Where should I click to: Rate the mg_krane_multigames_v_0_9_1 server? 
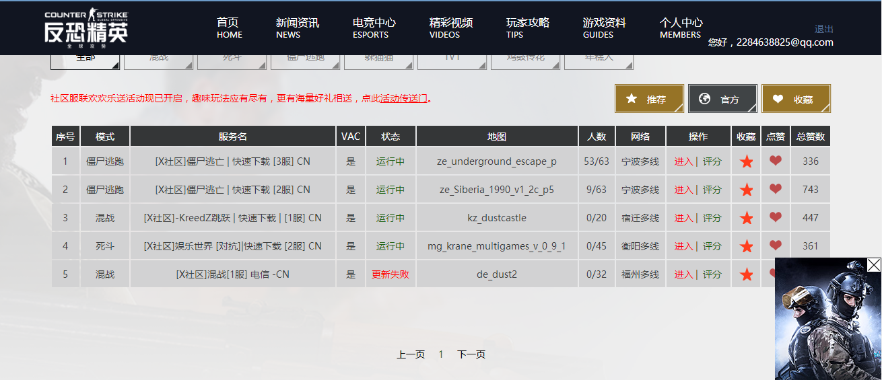pyautogui.click(x=712, y=246)
